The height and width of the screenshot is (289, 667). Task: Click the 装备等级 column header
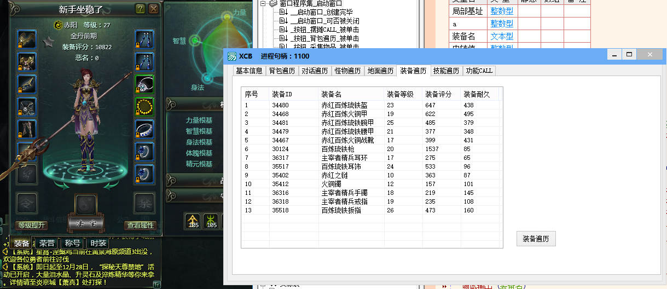click(x=403, y=94)
